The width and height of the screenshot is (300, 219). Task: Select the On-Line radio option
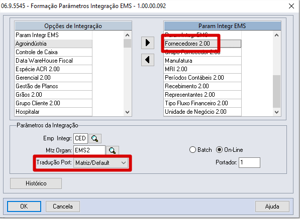coord(230,150)
